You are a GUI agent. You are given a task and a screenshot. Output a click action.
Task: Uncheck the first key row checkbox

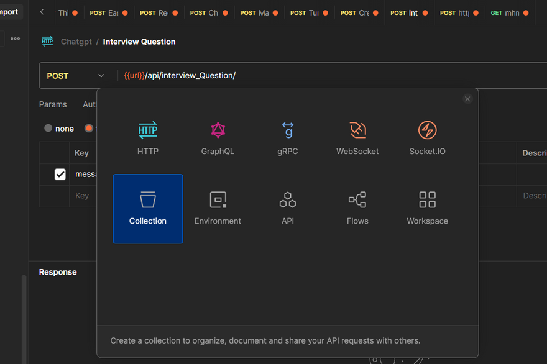(x=60, y=175)
